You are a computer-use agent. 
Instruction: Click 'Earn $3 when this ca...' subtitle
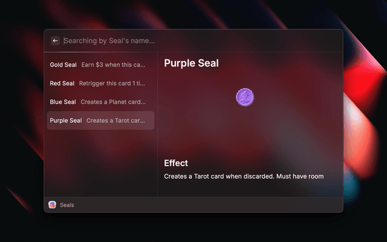(x=114, y=65)
